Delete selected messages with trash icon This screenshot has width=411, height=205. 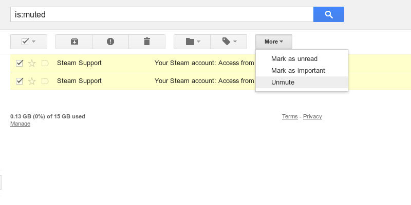pos(147,42)
